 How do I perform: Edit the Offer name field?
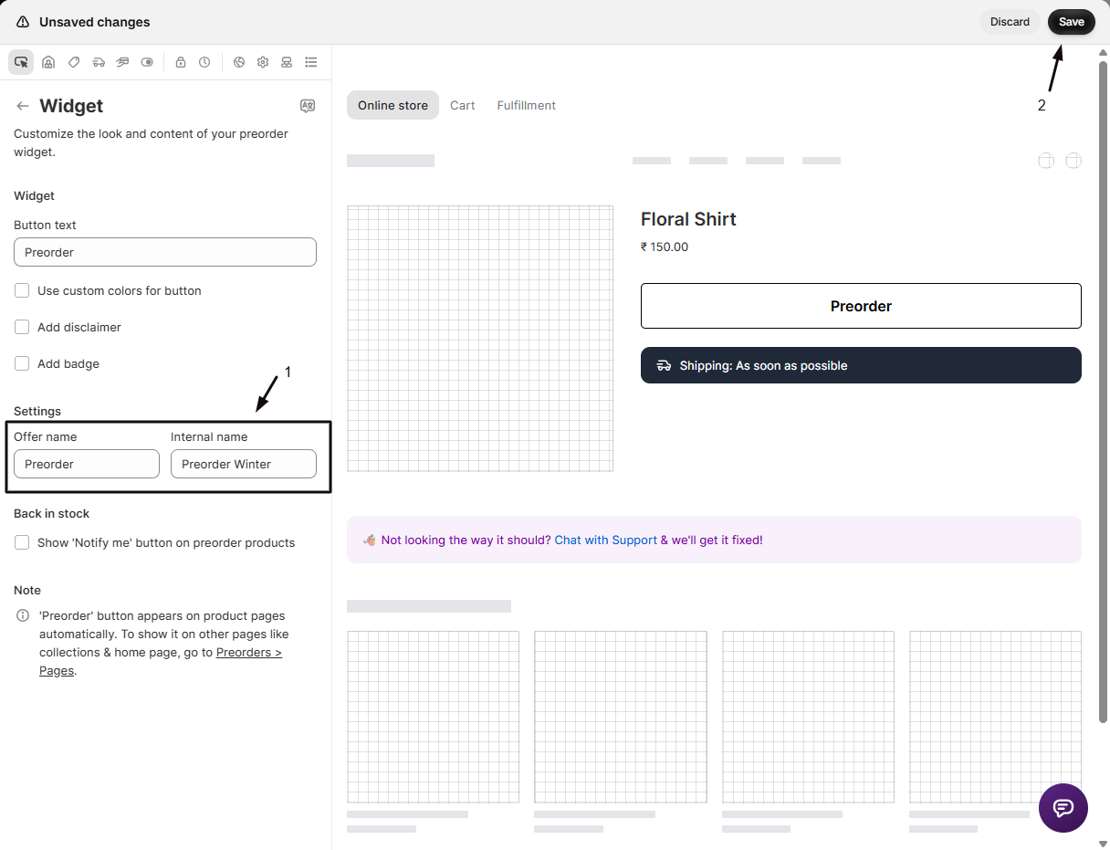pos(87,464)
